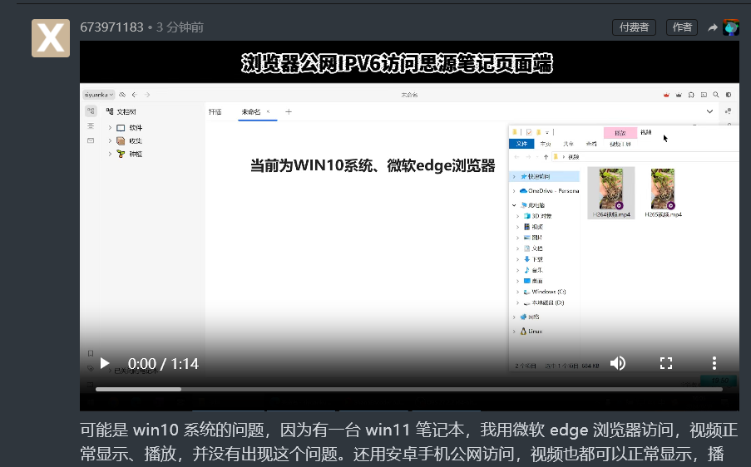751x467 pixels.
Task: Click the outline dock icon in SiYuan
Action: [x=91, y=125]
